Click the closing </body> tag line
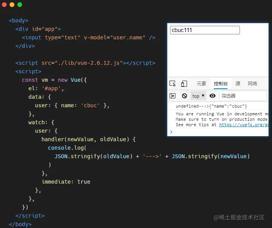This screenshot has width=272, height=228. pyautogui.click(x=20, y=224)
